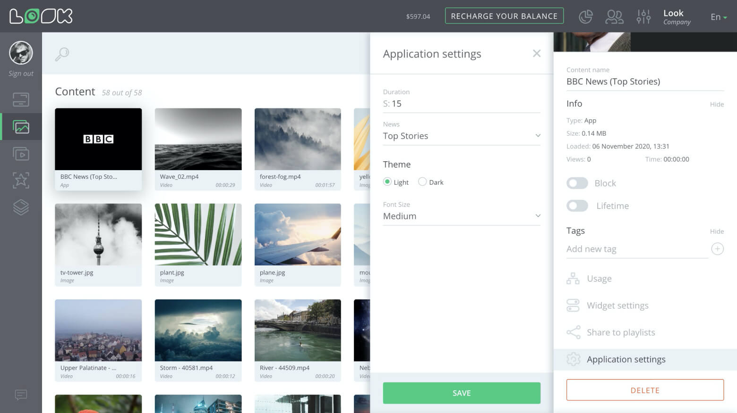Select the Dark theme radio button
The width and height of the screenshot is (737, 413).
pos(422,182)
